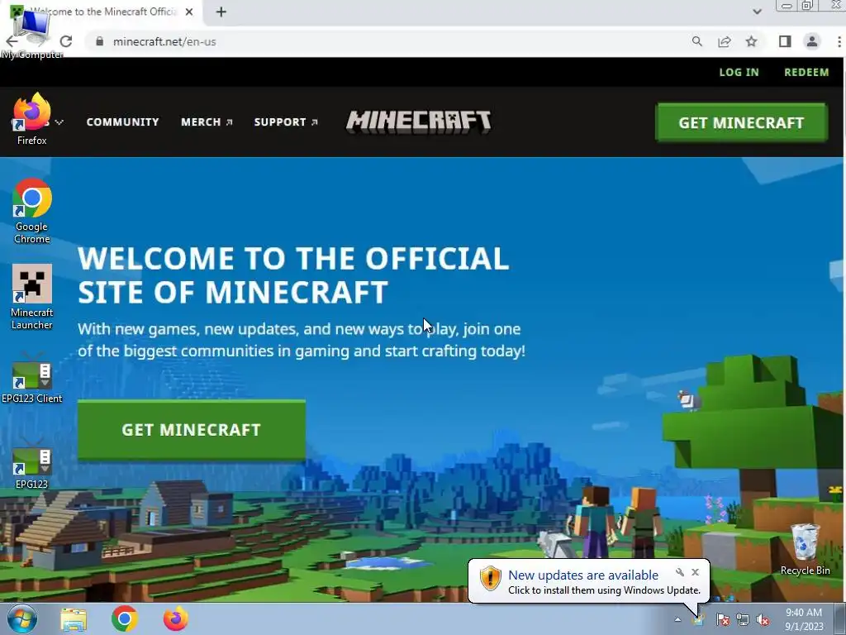The height and width of the screenshot is (635, 846).
Task: Click the Windows Update shield icon in balloon
Action: [x=490, y=578]
